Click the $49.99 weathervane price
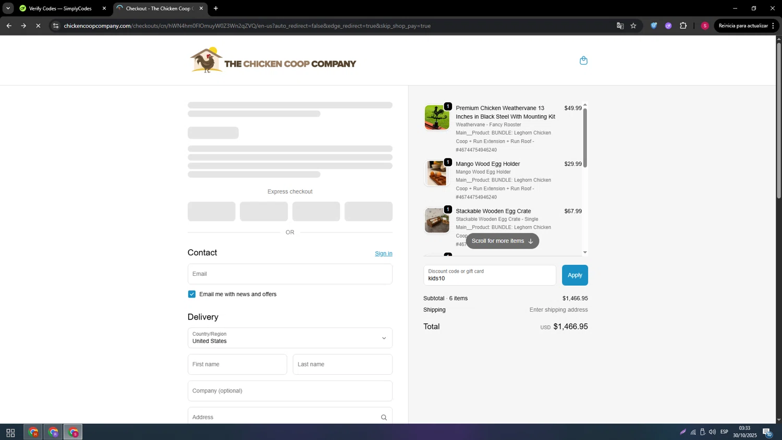This screenshot has width=782, height=440. (573, 108)
